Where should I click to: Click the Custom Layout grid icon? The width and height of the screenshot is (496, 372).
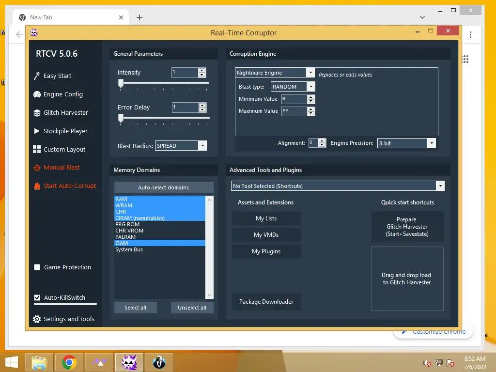pos(37,149)
